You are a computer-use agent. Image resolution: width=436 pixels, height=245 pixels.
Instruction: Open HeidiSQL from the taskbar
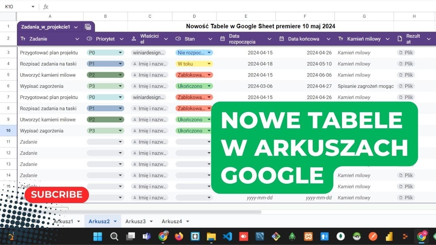click(x=357, y=236)
